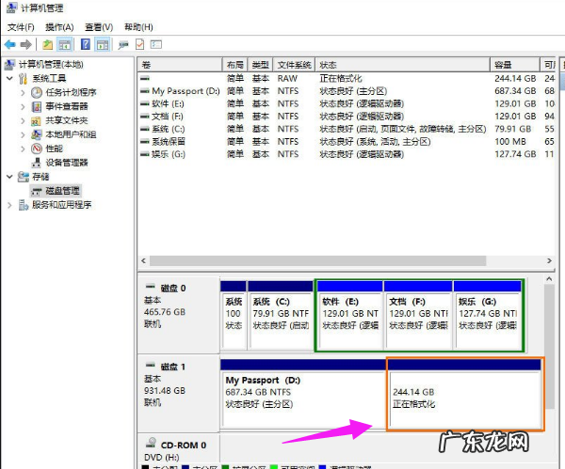
Task: Click the Event Viewer icon
Action: pyautogui.click(x=37, y=106)
